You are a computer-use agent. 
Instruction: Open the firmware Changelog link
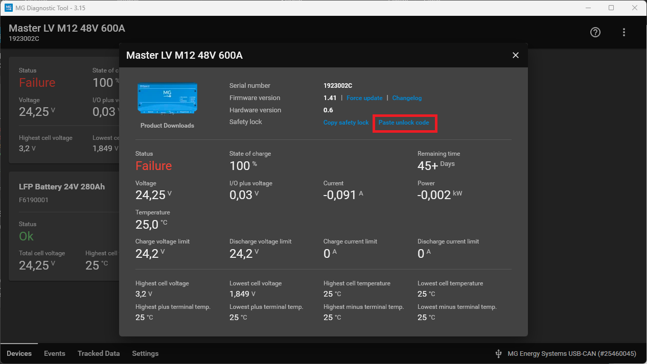pyautogui.click(x=407, y=98)
